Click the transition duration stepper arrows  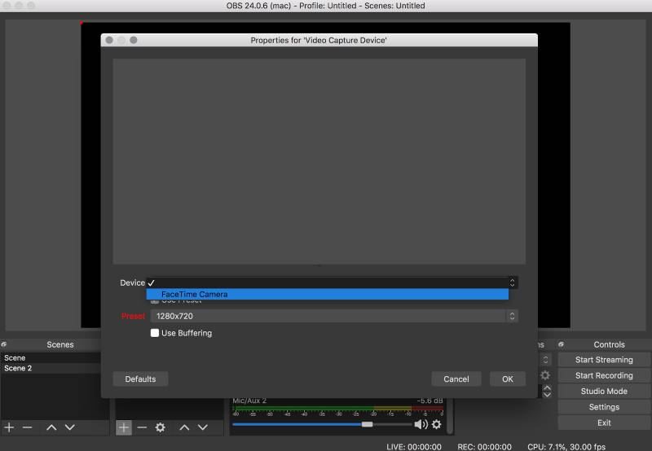[547, 392]
